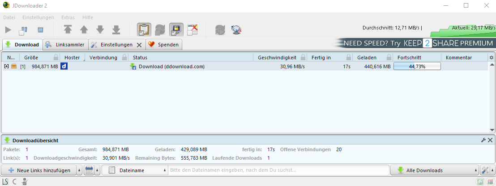496x186 pixels.
Task: Expand the arrow beside the cleanup icon
Action: click(98, 170)
